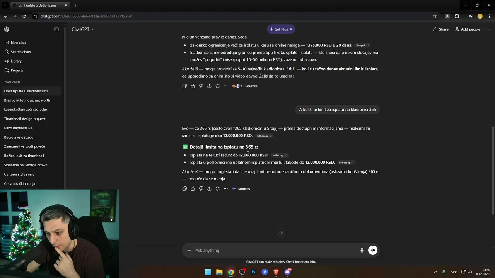Open the browser extensions puzzle icon

point(457,16)
